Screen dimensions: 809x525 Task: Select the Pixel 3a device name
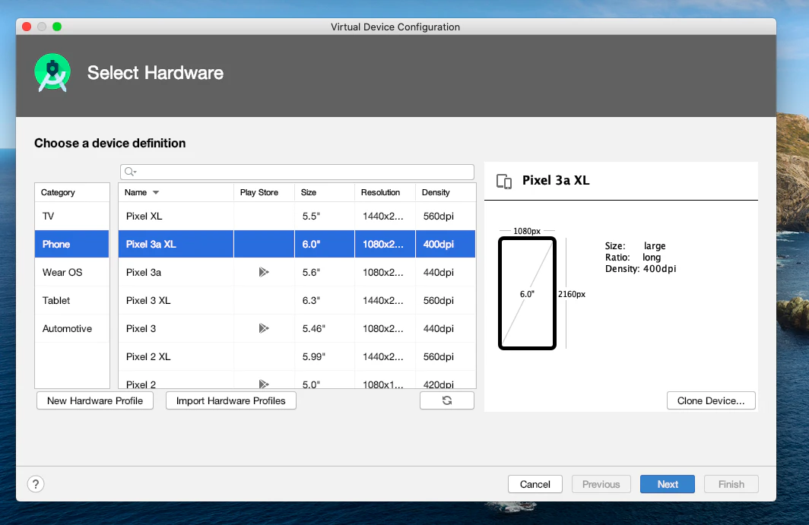pyautogui.click(x=144, y=272)
